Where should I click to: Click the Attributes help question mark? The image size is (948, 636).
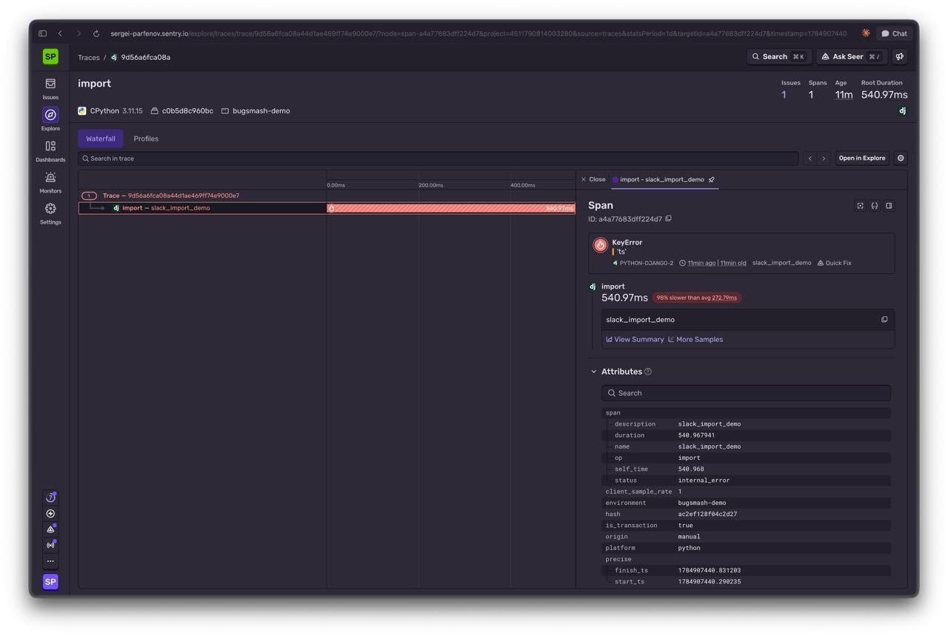(648, 372)
